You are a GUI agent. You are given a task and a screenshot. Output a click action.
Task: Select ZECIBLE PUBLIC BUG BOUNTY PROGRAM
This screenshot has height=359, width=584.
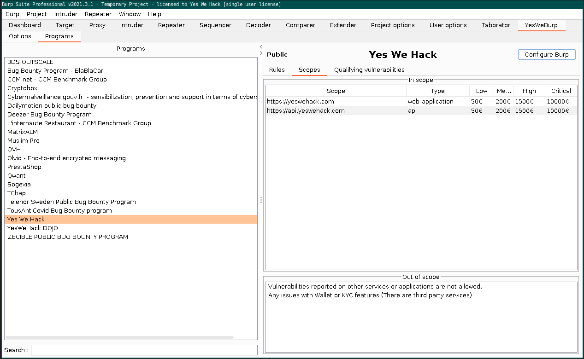[131, 237]
